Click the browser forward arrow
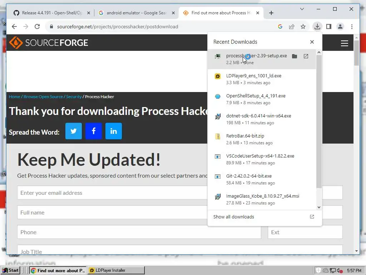 click(x=26, y=26)
